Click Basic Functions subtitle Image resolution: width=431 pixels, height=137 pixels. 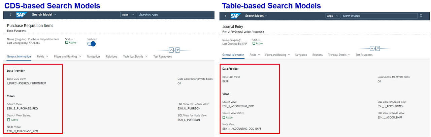tap(16, 31)
